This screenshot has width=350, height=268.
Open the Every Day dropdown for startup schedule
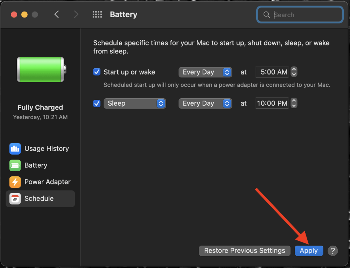205,72
